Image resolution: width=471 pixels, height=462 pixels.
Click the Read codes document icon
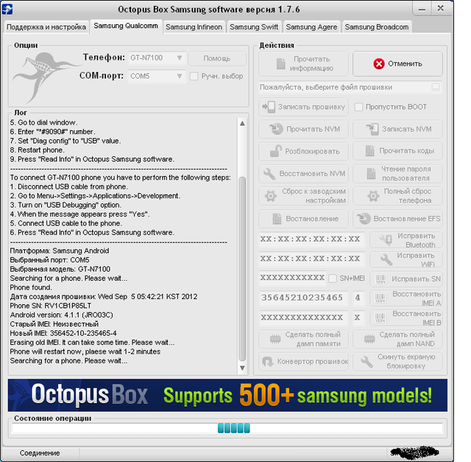tap(370, 151)
